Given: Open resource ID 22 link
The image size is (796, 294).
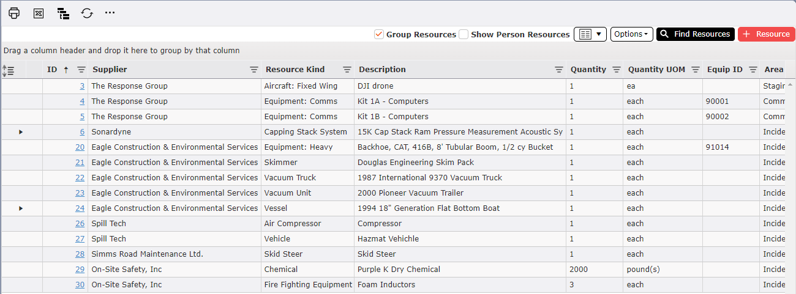Looking at the screenshot, I should click(80, 178).
